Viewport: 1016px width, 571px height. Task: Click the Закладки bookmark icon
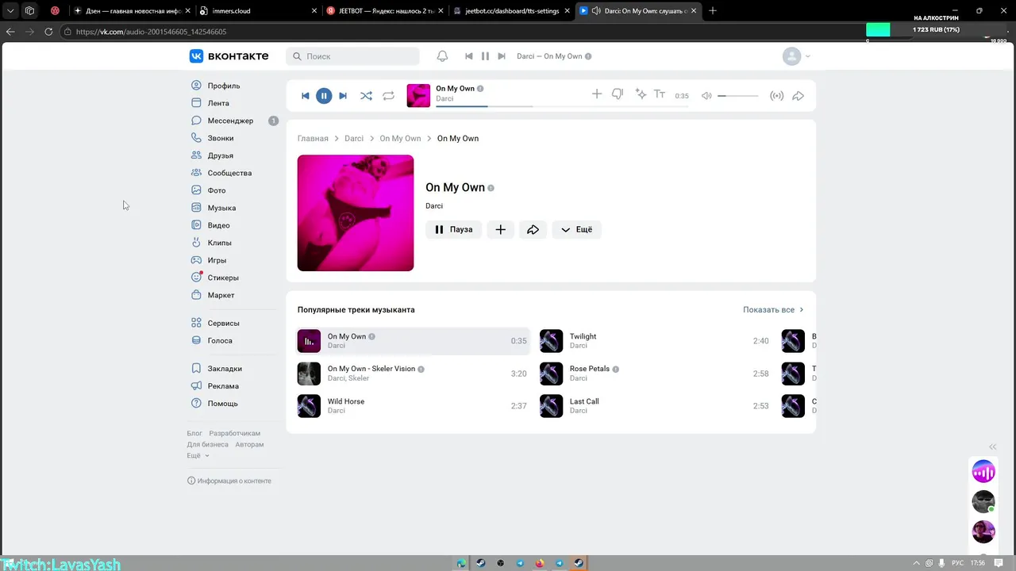pos(196,369)
